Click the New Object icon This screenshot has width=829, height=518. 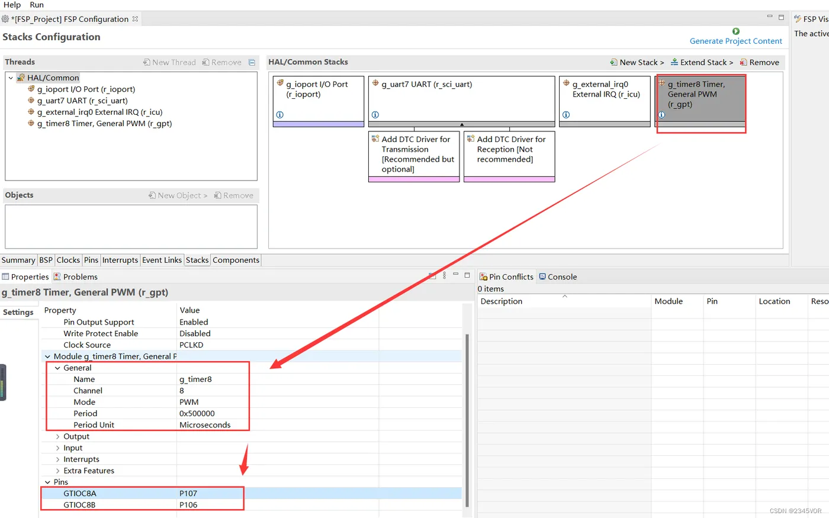[x=152, y=195]
